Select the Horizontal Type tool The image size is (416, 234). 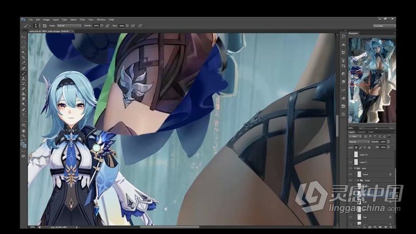coord(23,115)
